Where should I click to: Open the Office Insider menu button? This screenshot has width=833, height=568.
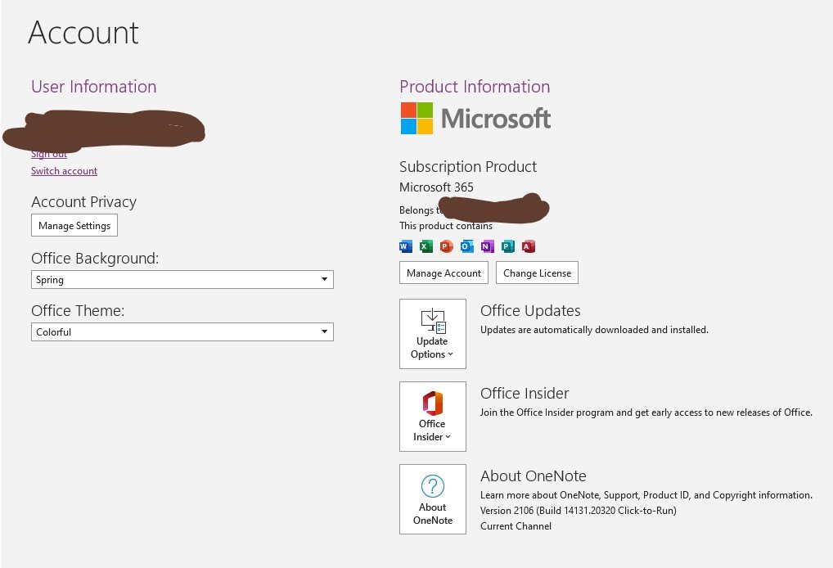click(432, 417)
